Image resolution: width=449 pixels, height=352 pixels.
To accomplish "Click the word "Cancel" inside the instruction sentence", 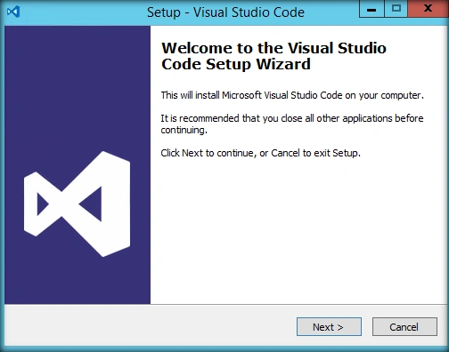I will 285,153.
